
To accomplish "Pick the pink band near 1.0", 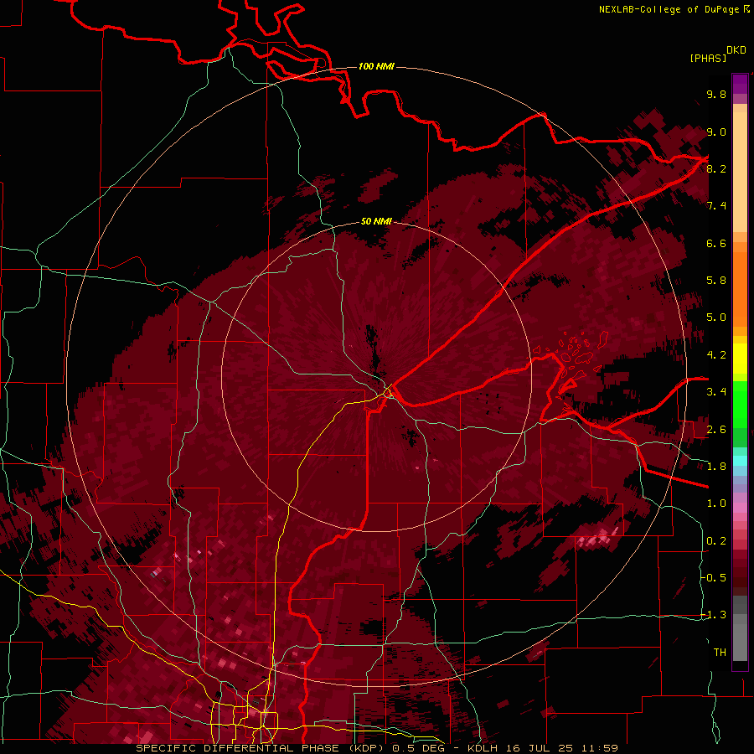I will tap(740, 508).
